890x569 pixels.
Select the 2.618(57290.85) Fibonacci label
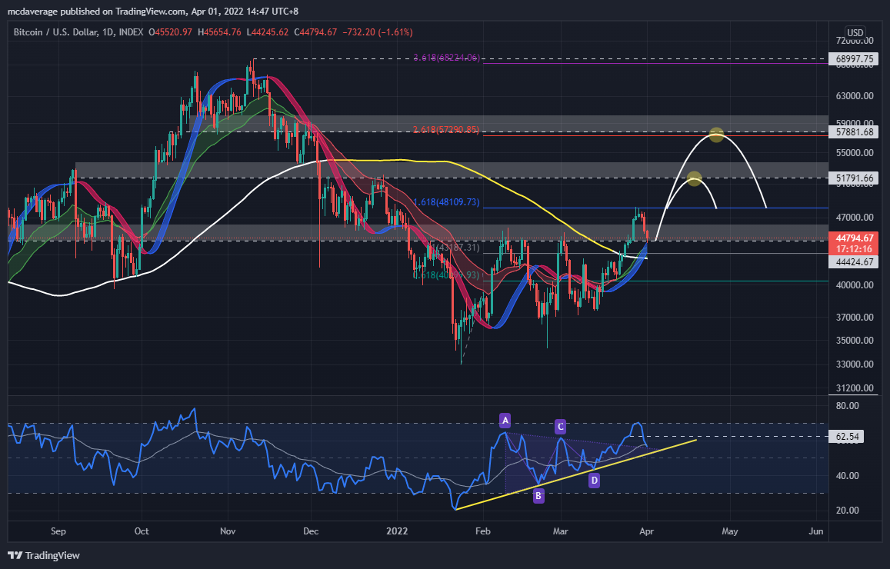446,129
